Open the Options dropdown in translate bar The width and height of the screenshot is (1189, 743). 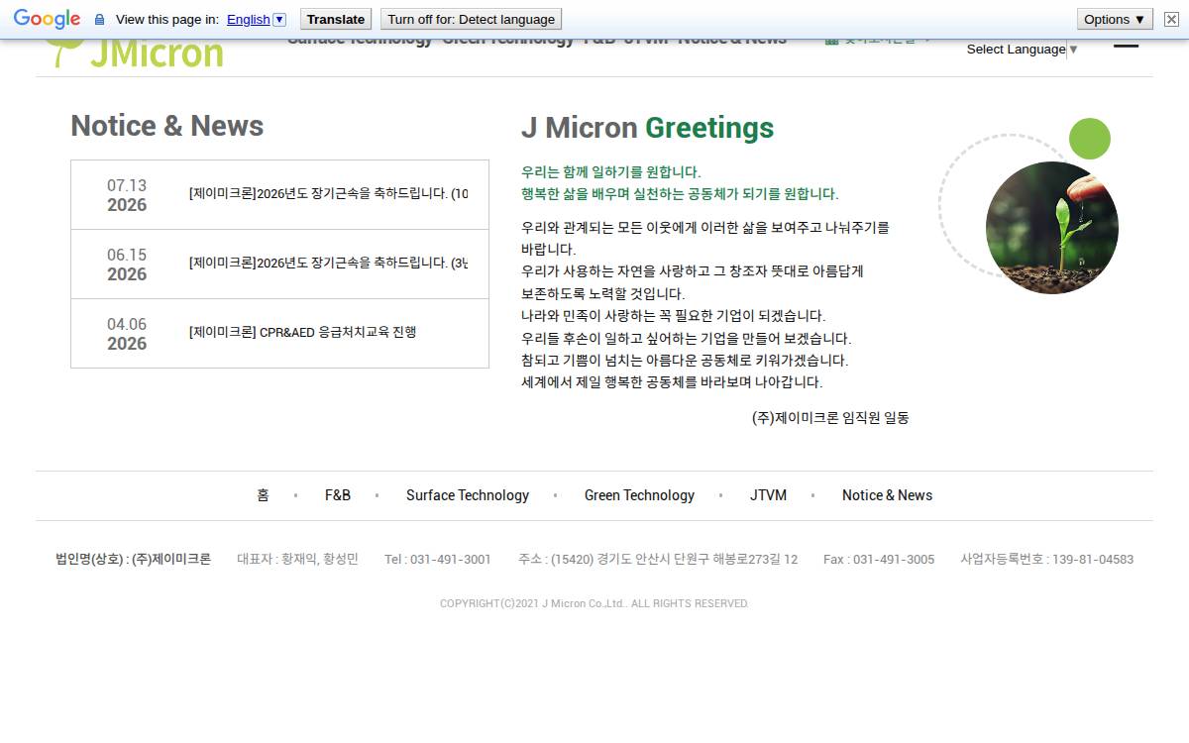1115,19
